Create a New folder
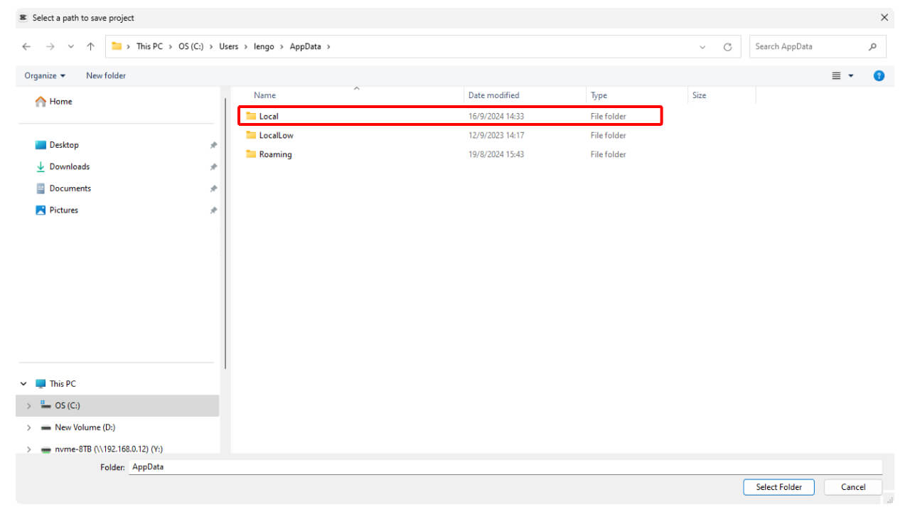This screenshot has width=910, height=512. click(106, 75)
